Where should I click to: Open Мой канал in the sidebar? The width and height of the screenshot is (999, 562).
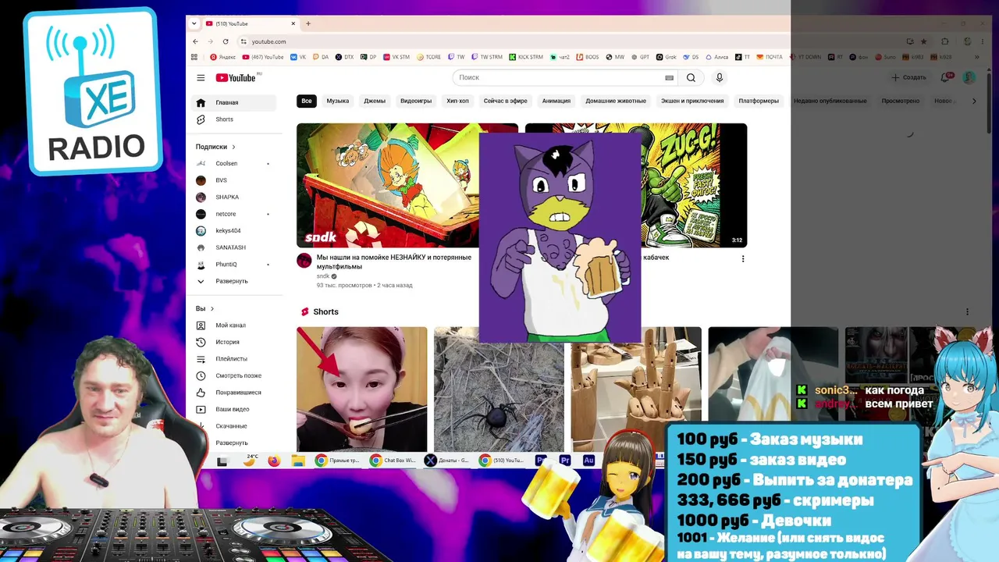coord(233,325)
